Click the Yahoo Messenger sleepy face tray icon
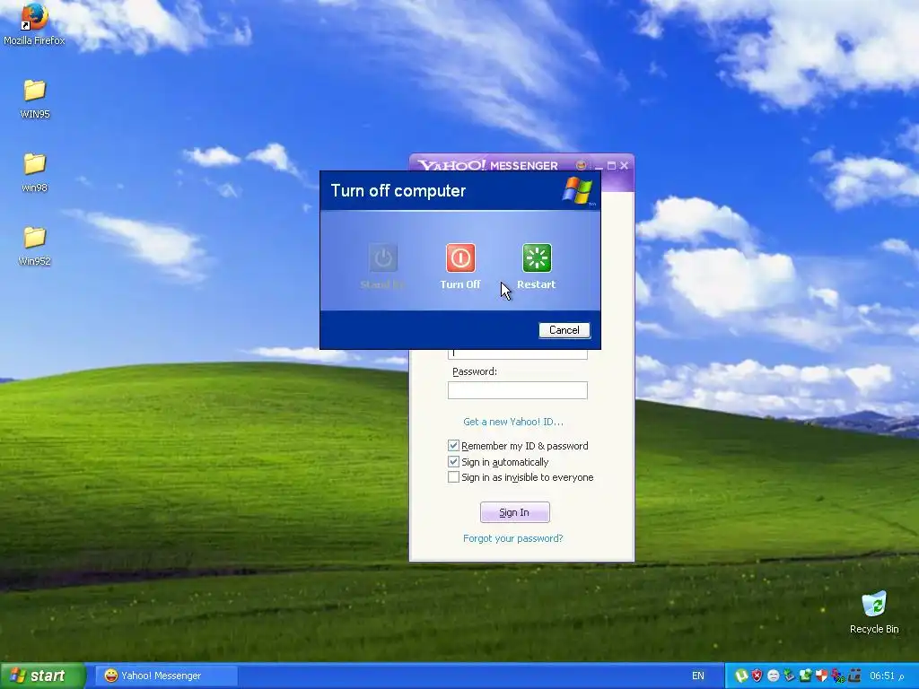Image resolution: width=919 pixels, height=689 pixels. 773,676
